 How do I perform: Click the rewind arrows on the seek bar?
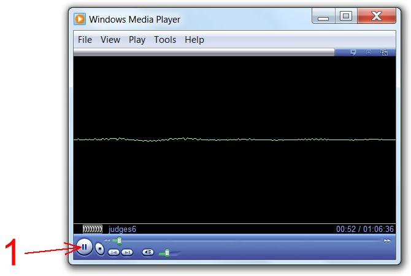107,241
